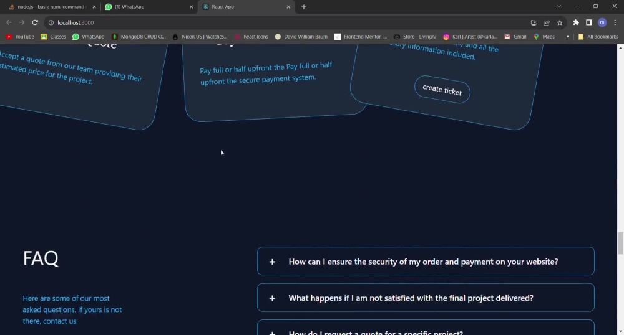The width and height of the screenshot is (624, 335).
Task: Share this page icon
Action: point(547,22)
